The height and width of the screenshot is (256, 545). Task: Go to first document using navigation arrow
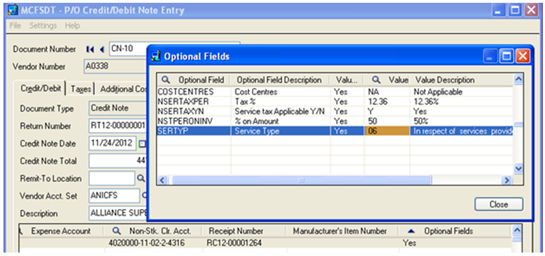click(90, 50)
